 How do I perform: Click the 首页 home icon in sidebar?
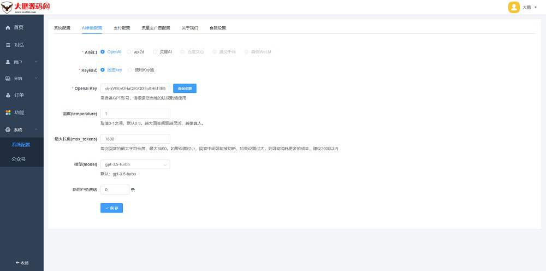coord(8,27)
